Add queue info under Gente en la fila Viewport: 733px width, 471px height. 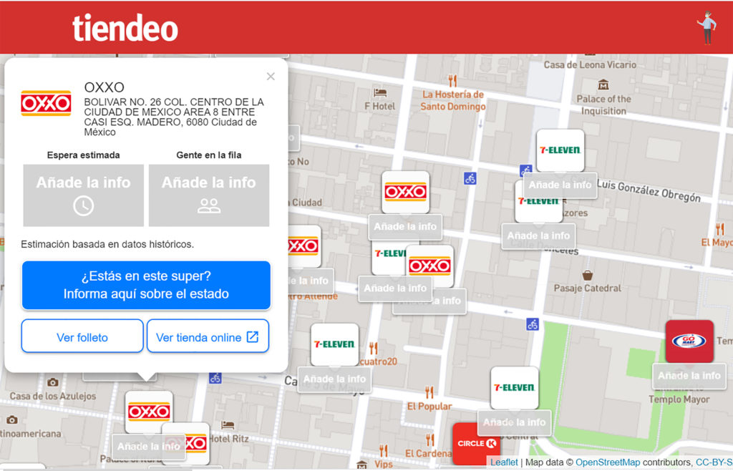coord(209,195)
